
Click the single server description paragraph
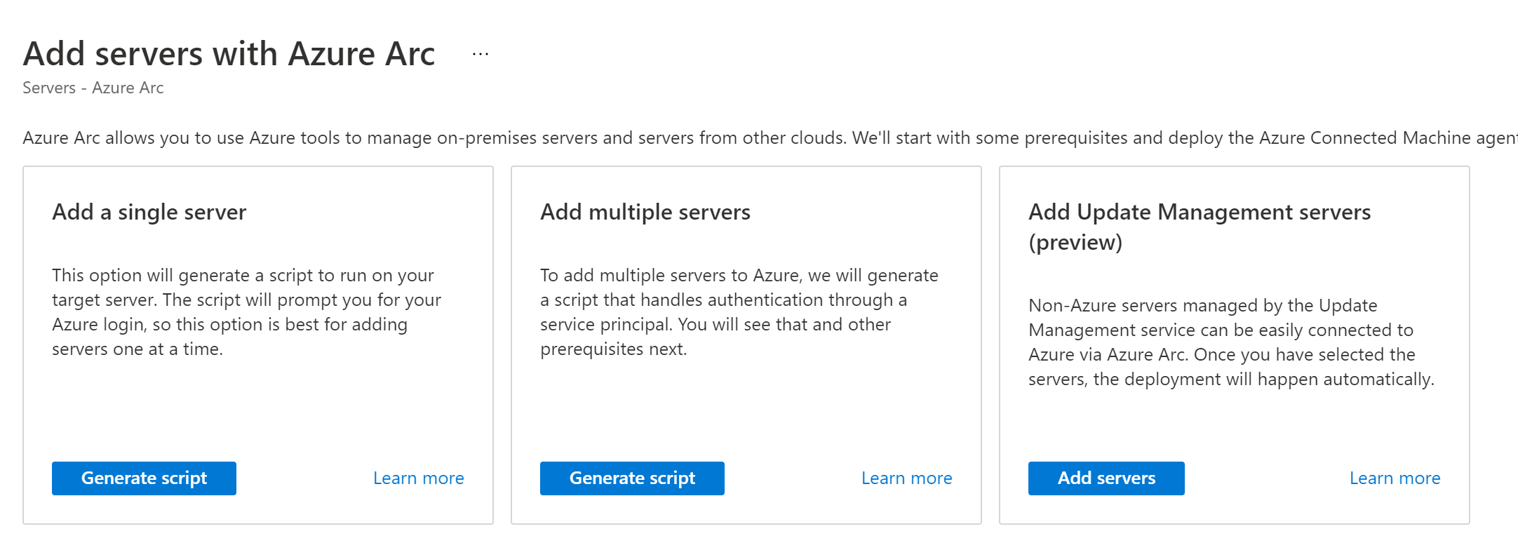click(x=246, y=312)
